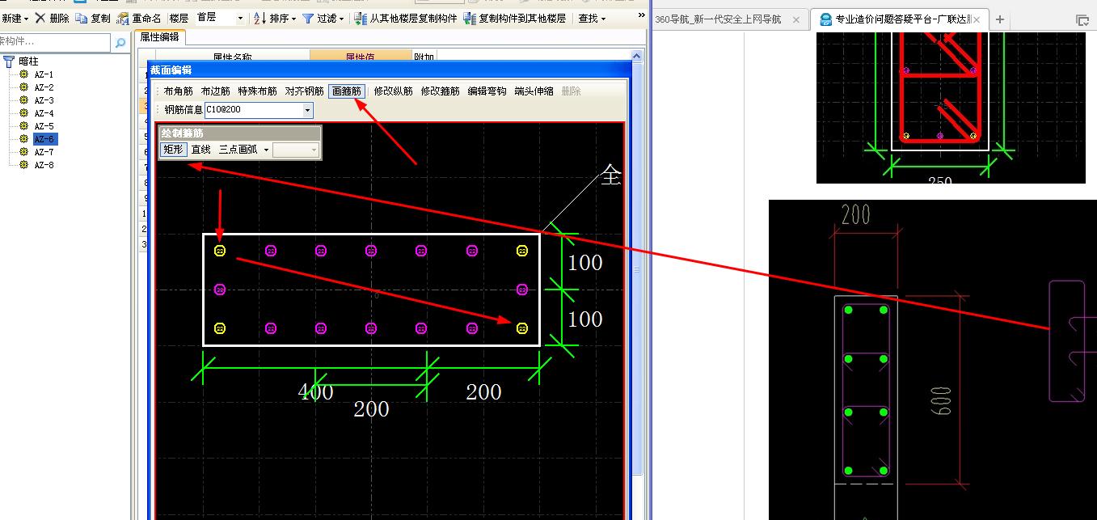
Task: Click right middle magenta rebar point
Action: 522,290
